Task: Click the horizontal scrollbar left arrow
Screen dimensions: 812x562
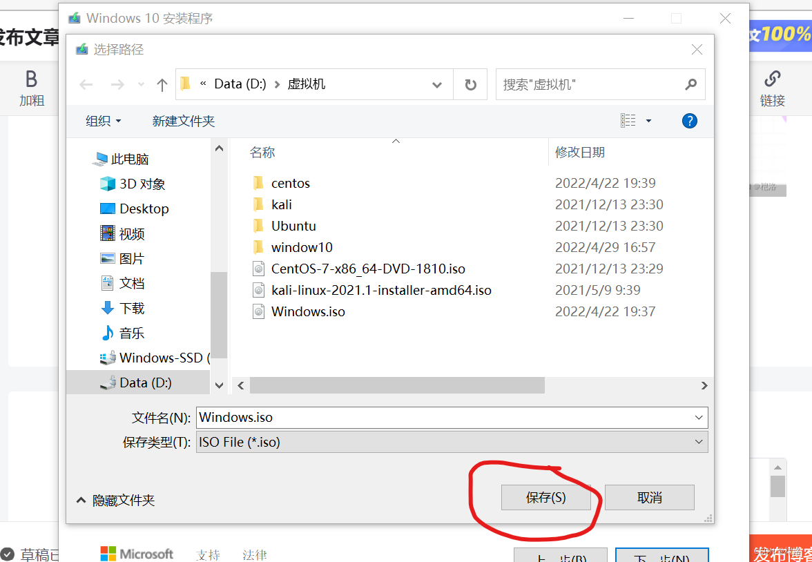Action: coord(240,385)
